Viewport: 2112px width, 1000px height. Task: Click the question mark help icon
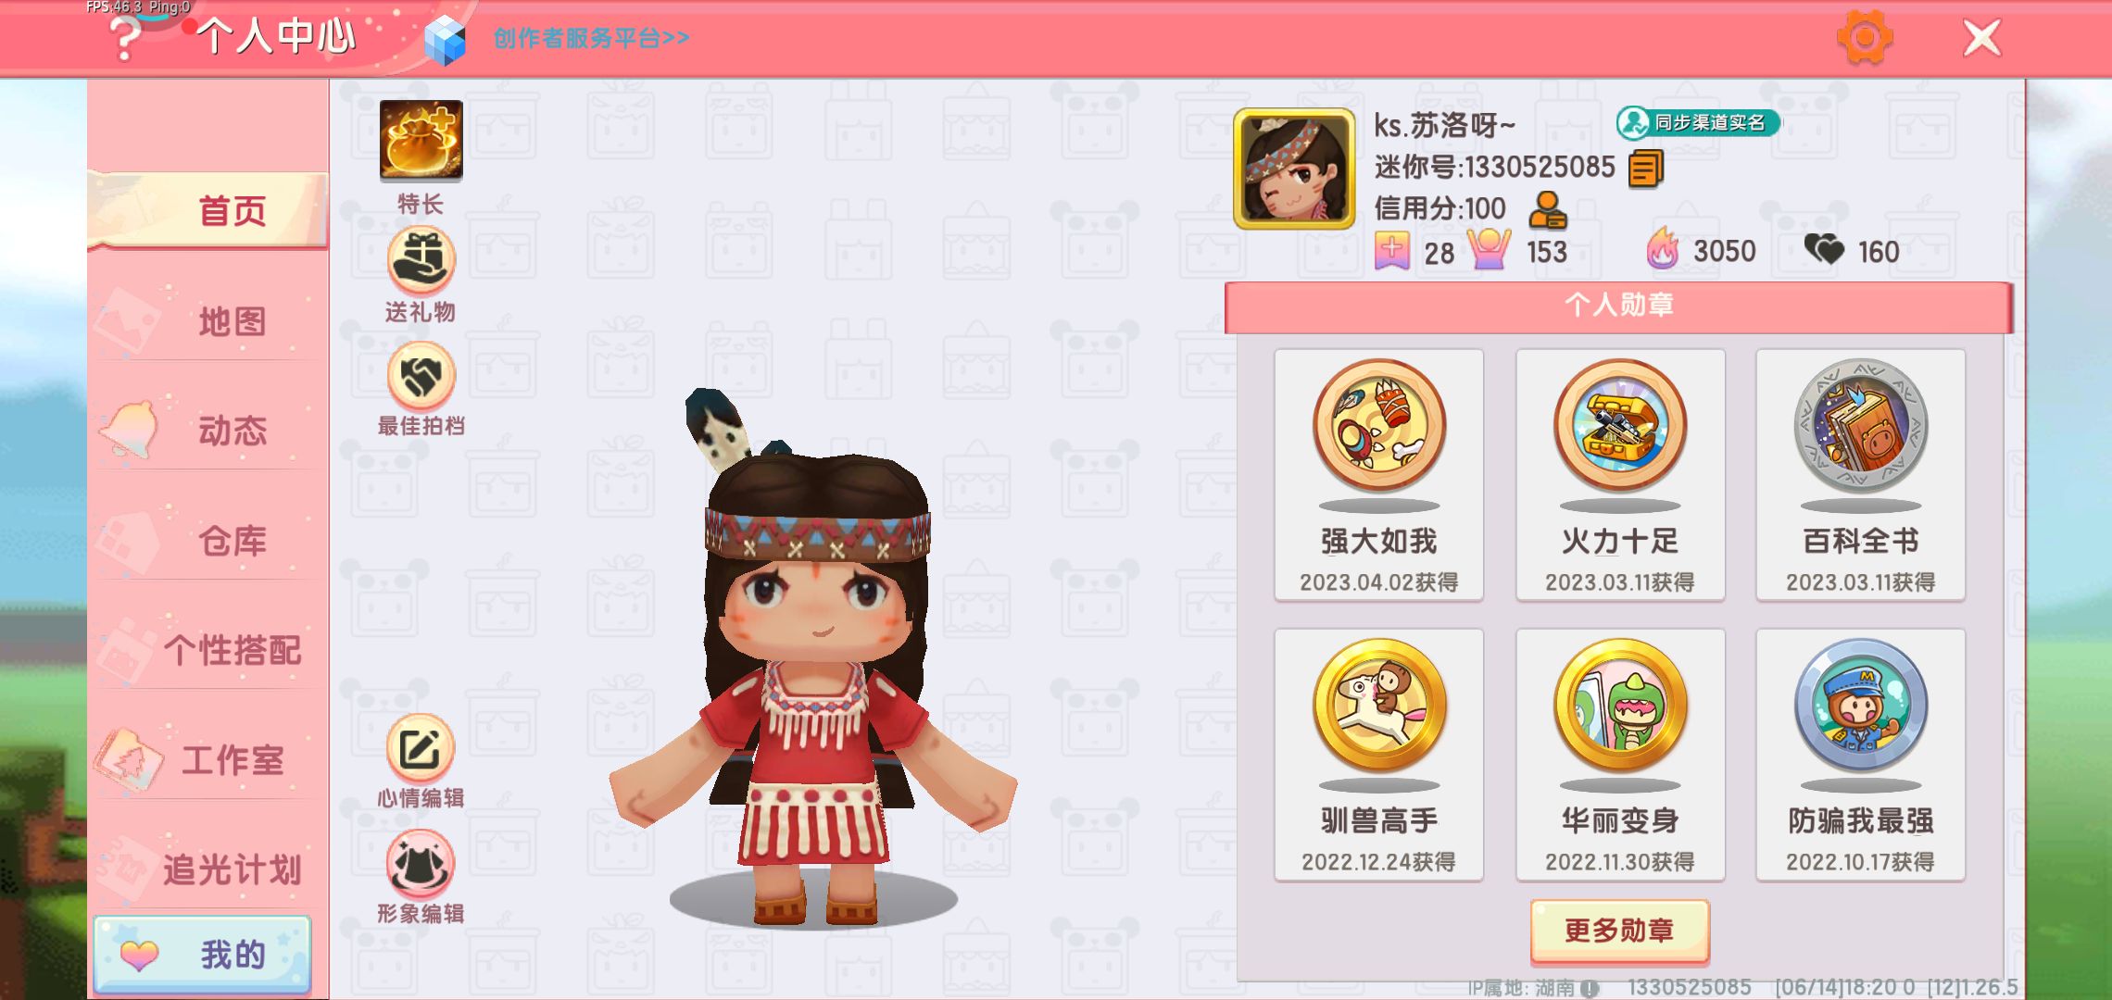124,38
